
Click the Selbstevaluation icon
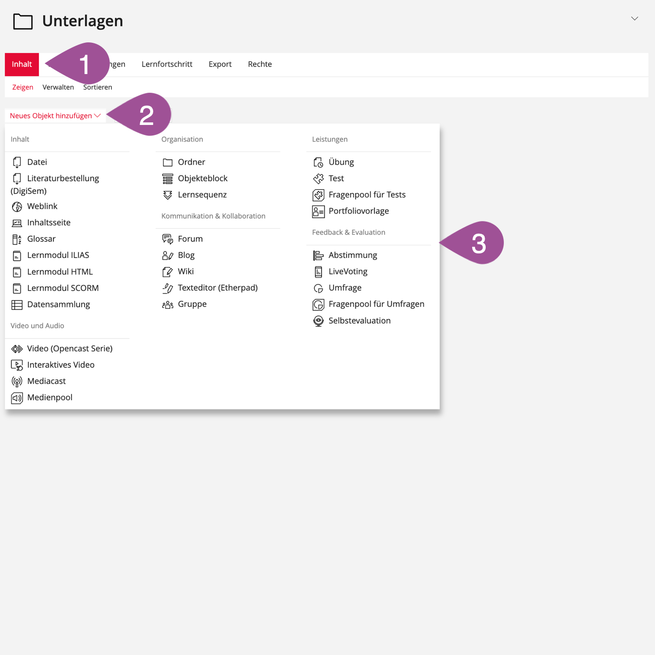coord(318,321)
